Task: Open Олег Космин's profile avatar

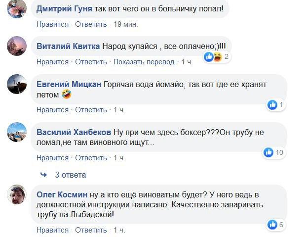Action: [x=17, y=194]
